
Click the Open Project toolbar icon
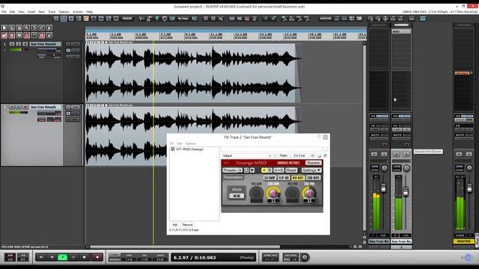click(x=12, y=28)
